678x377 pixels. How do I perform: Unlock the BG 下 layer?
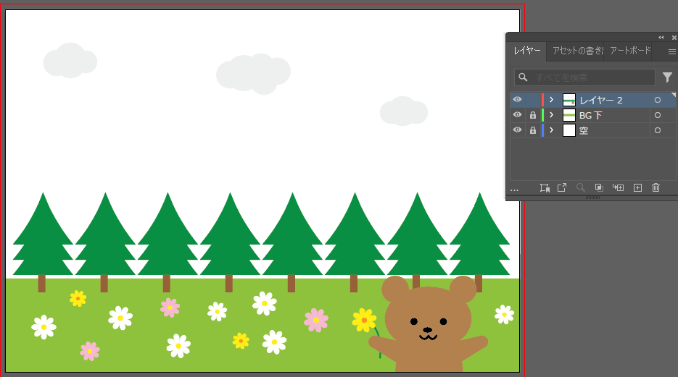(533, 115)
